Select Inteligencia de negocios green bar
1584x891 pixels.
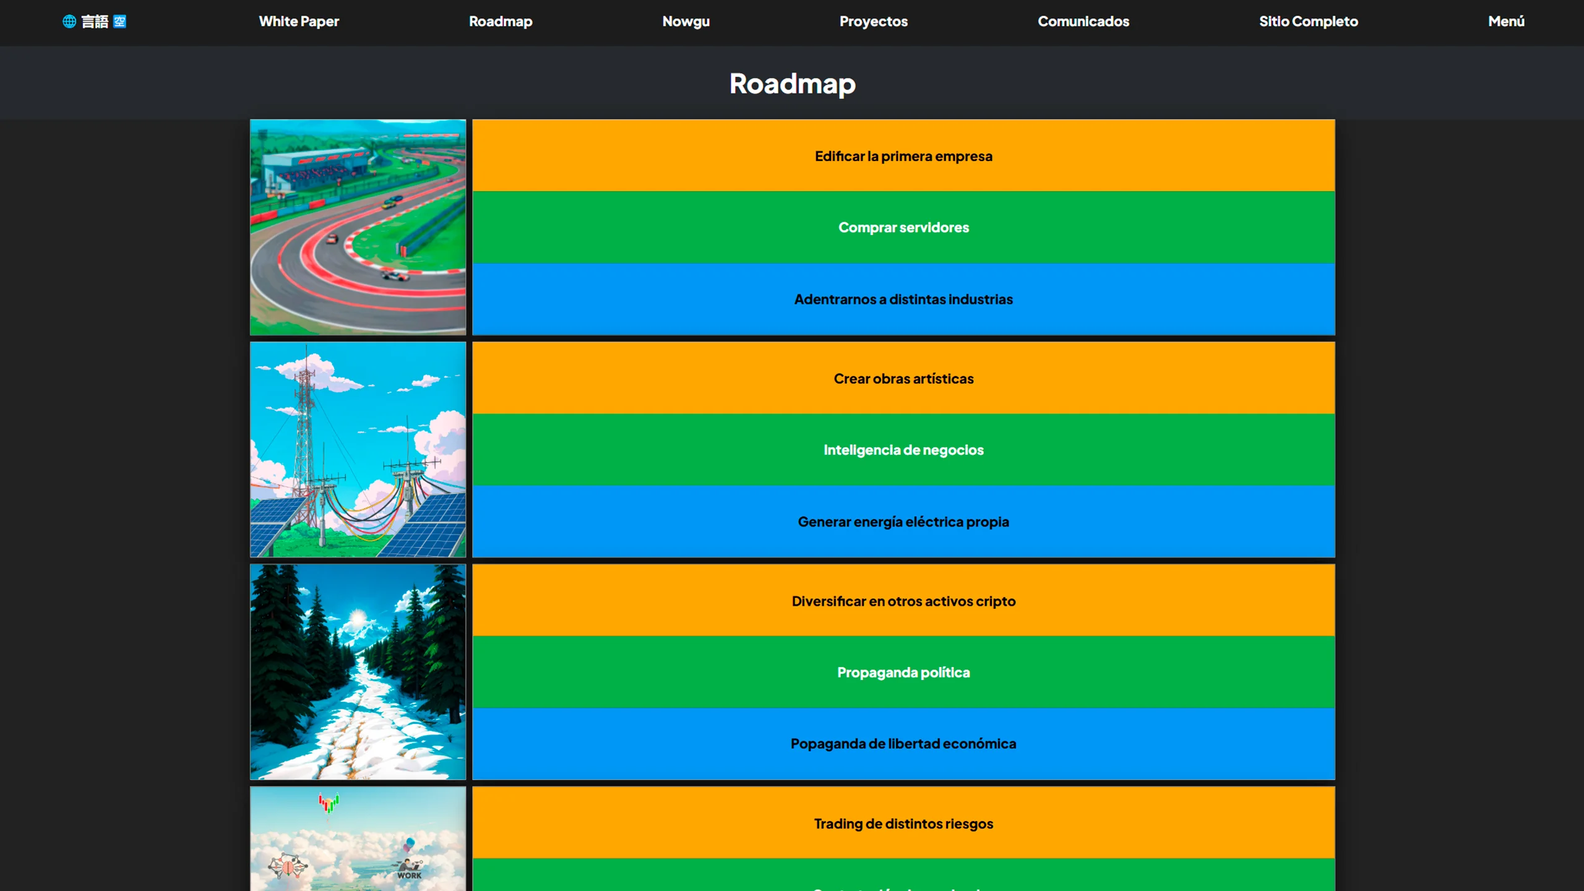pos(903,450)
